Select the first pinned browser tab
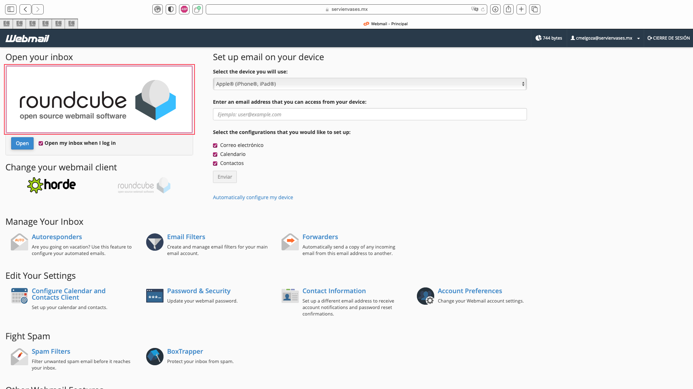 point(6,24)
